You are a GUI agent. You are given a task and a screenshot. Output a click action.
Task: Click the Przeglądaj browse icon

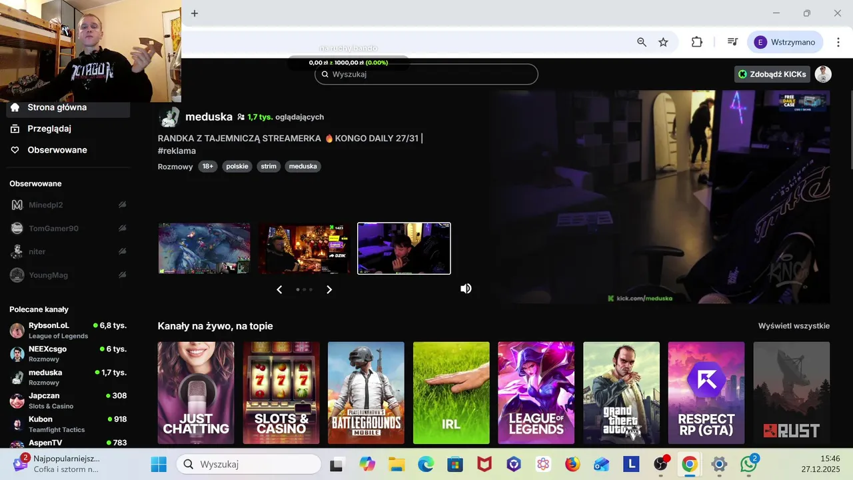point(15,129)
